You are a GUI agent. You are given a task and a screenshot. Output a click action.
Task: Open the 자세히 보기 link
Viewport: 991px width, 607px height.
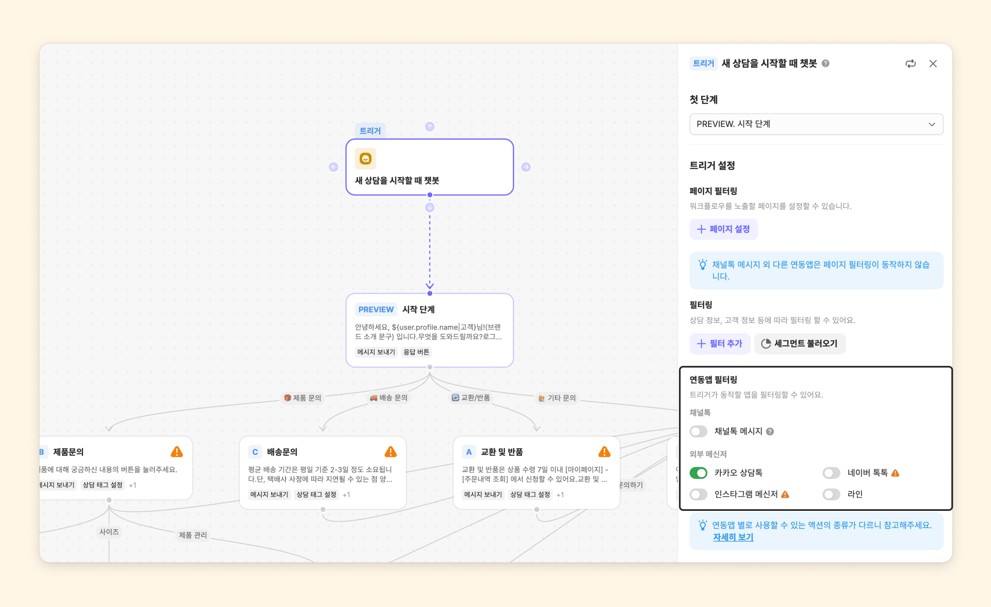coord(733,537)
